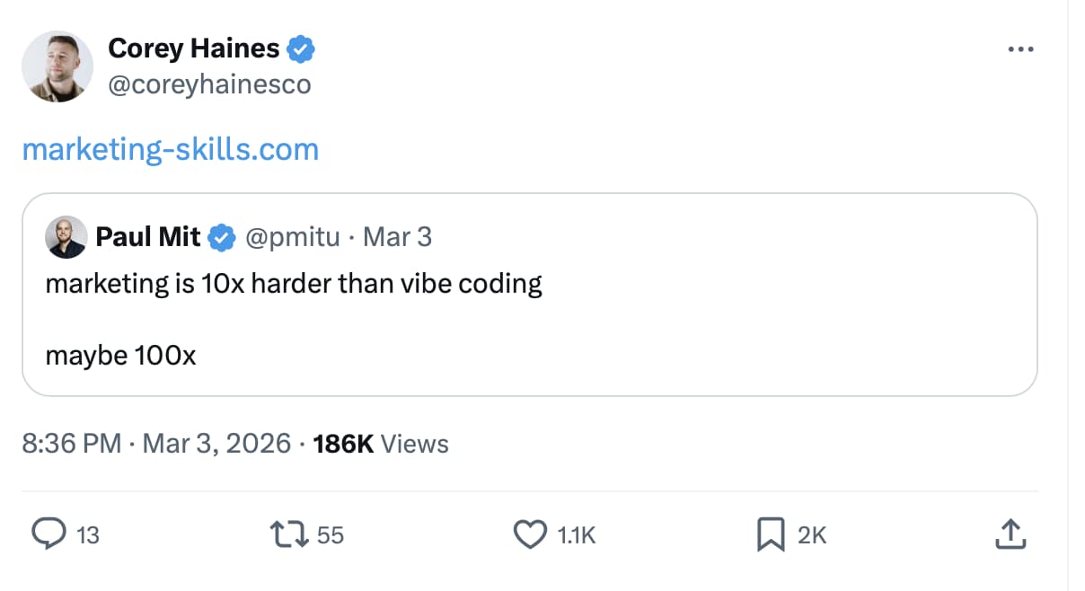Viewport: 1085px width, 591px height.
Task: Open Corey Haines's profile picture
Action: [x=57, y=66]
